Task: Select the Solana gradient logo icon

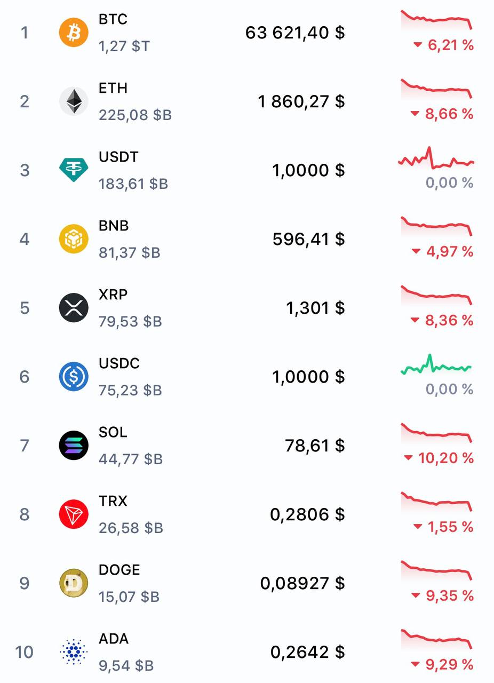Action: [x=74, y=446]
